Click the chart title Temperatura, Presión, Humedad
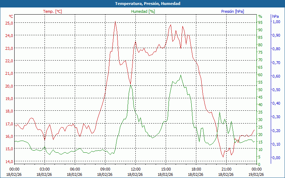The width and height of the screenshot is (285, 178). coord(142,4)
